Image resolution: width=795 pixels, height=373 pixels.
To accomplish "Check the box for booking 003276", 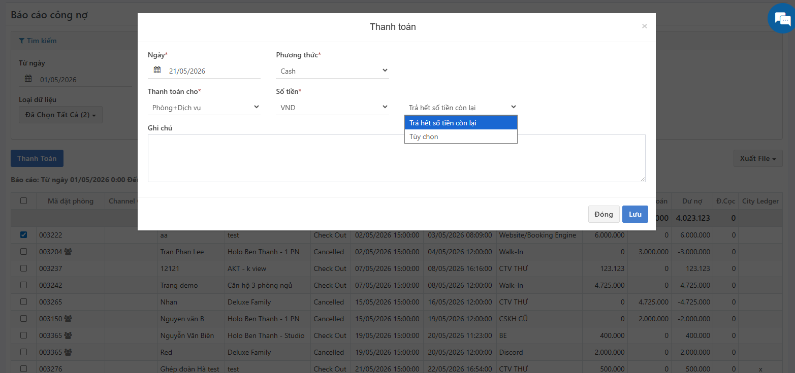I will [24, 369].
